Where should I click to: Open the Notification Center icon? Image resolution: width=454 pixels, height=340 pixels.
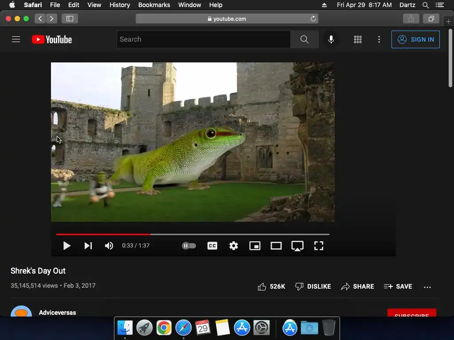tap(439, 5)
